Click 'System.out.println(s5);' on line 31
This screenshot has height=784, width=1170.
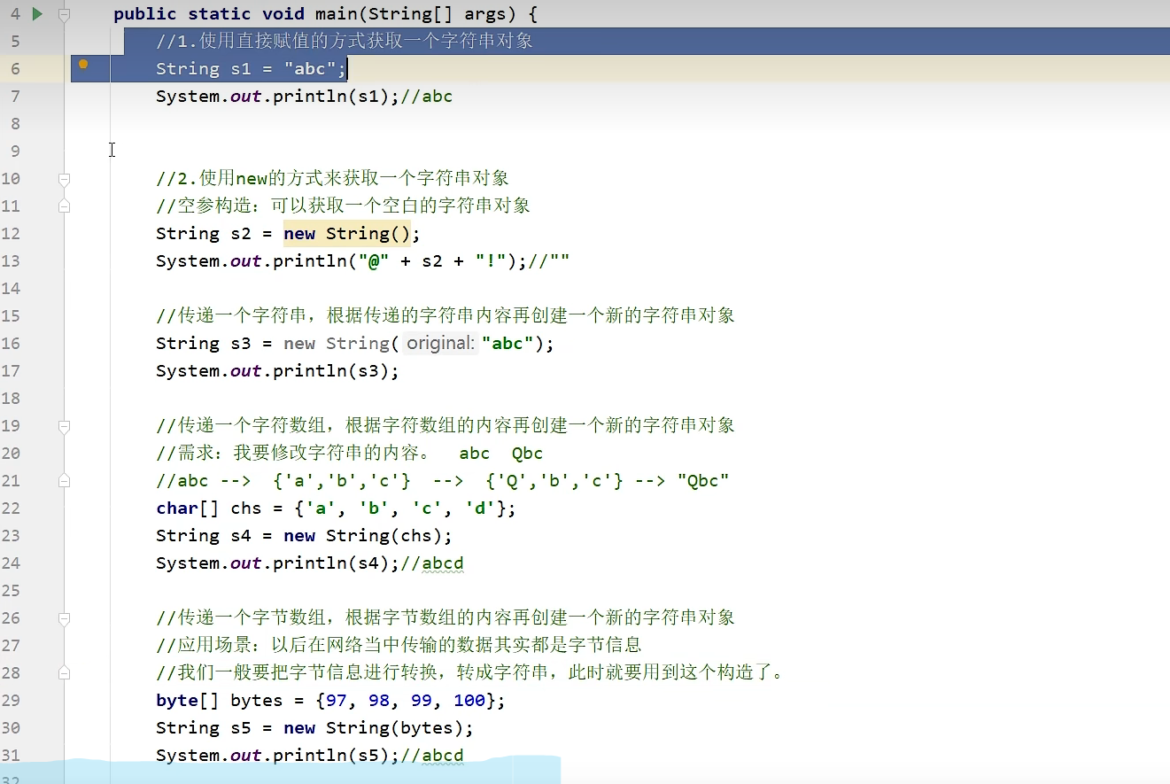coord(278,756)
